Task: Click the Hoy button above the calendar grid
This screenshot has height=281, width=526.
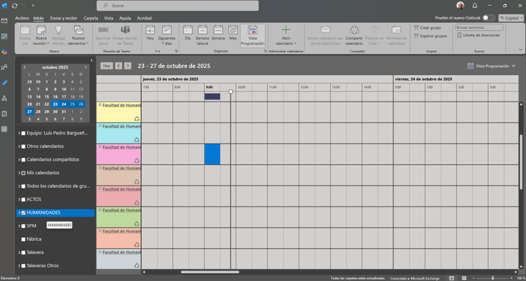Action: [106, 66]
